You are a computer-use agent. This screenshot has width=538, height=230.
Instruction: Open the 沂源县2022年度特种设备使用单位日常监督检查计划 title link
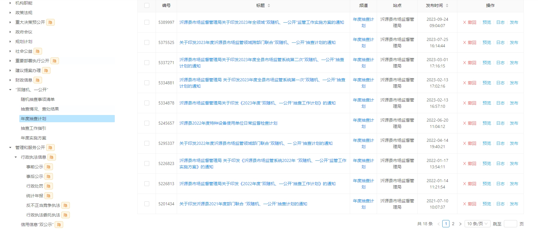[228, 123]
